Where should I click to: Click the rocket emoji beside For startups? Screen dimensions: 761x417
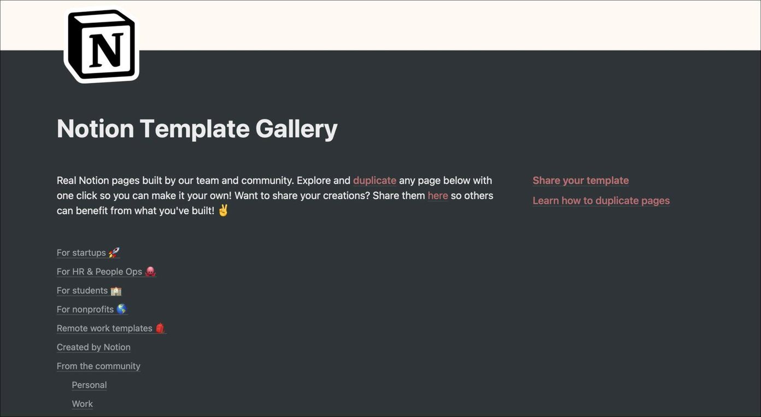click(114, 253)
